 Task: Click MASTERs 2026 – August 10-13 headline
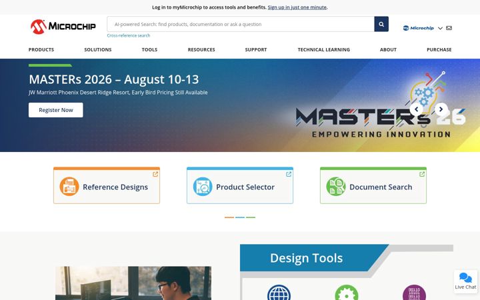pos(114,79)
